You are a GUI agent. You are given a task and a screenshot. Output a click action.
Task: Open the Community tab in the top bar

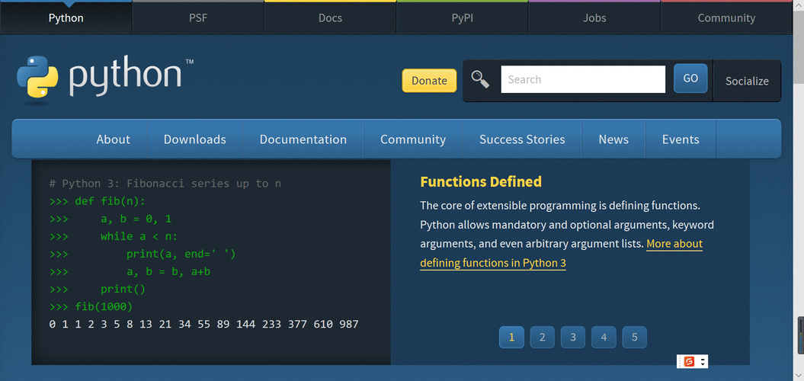726,18
